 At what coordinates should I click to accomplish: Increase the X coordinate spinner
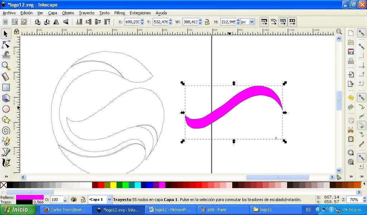pos(142,20)
